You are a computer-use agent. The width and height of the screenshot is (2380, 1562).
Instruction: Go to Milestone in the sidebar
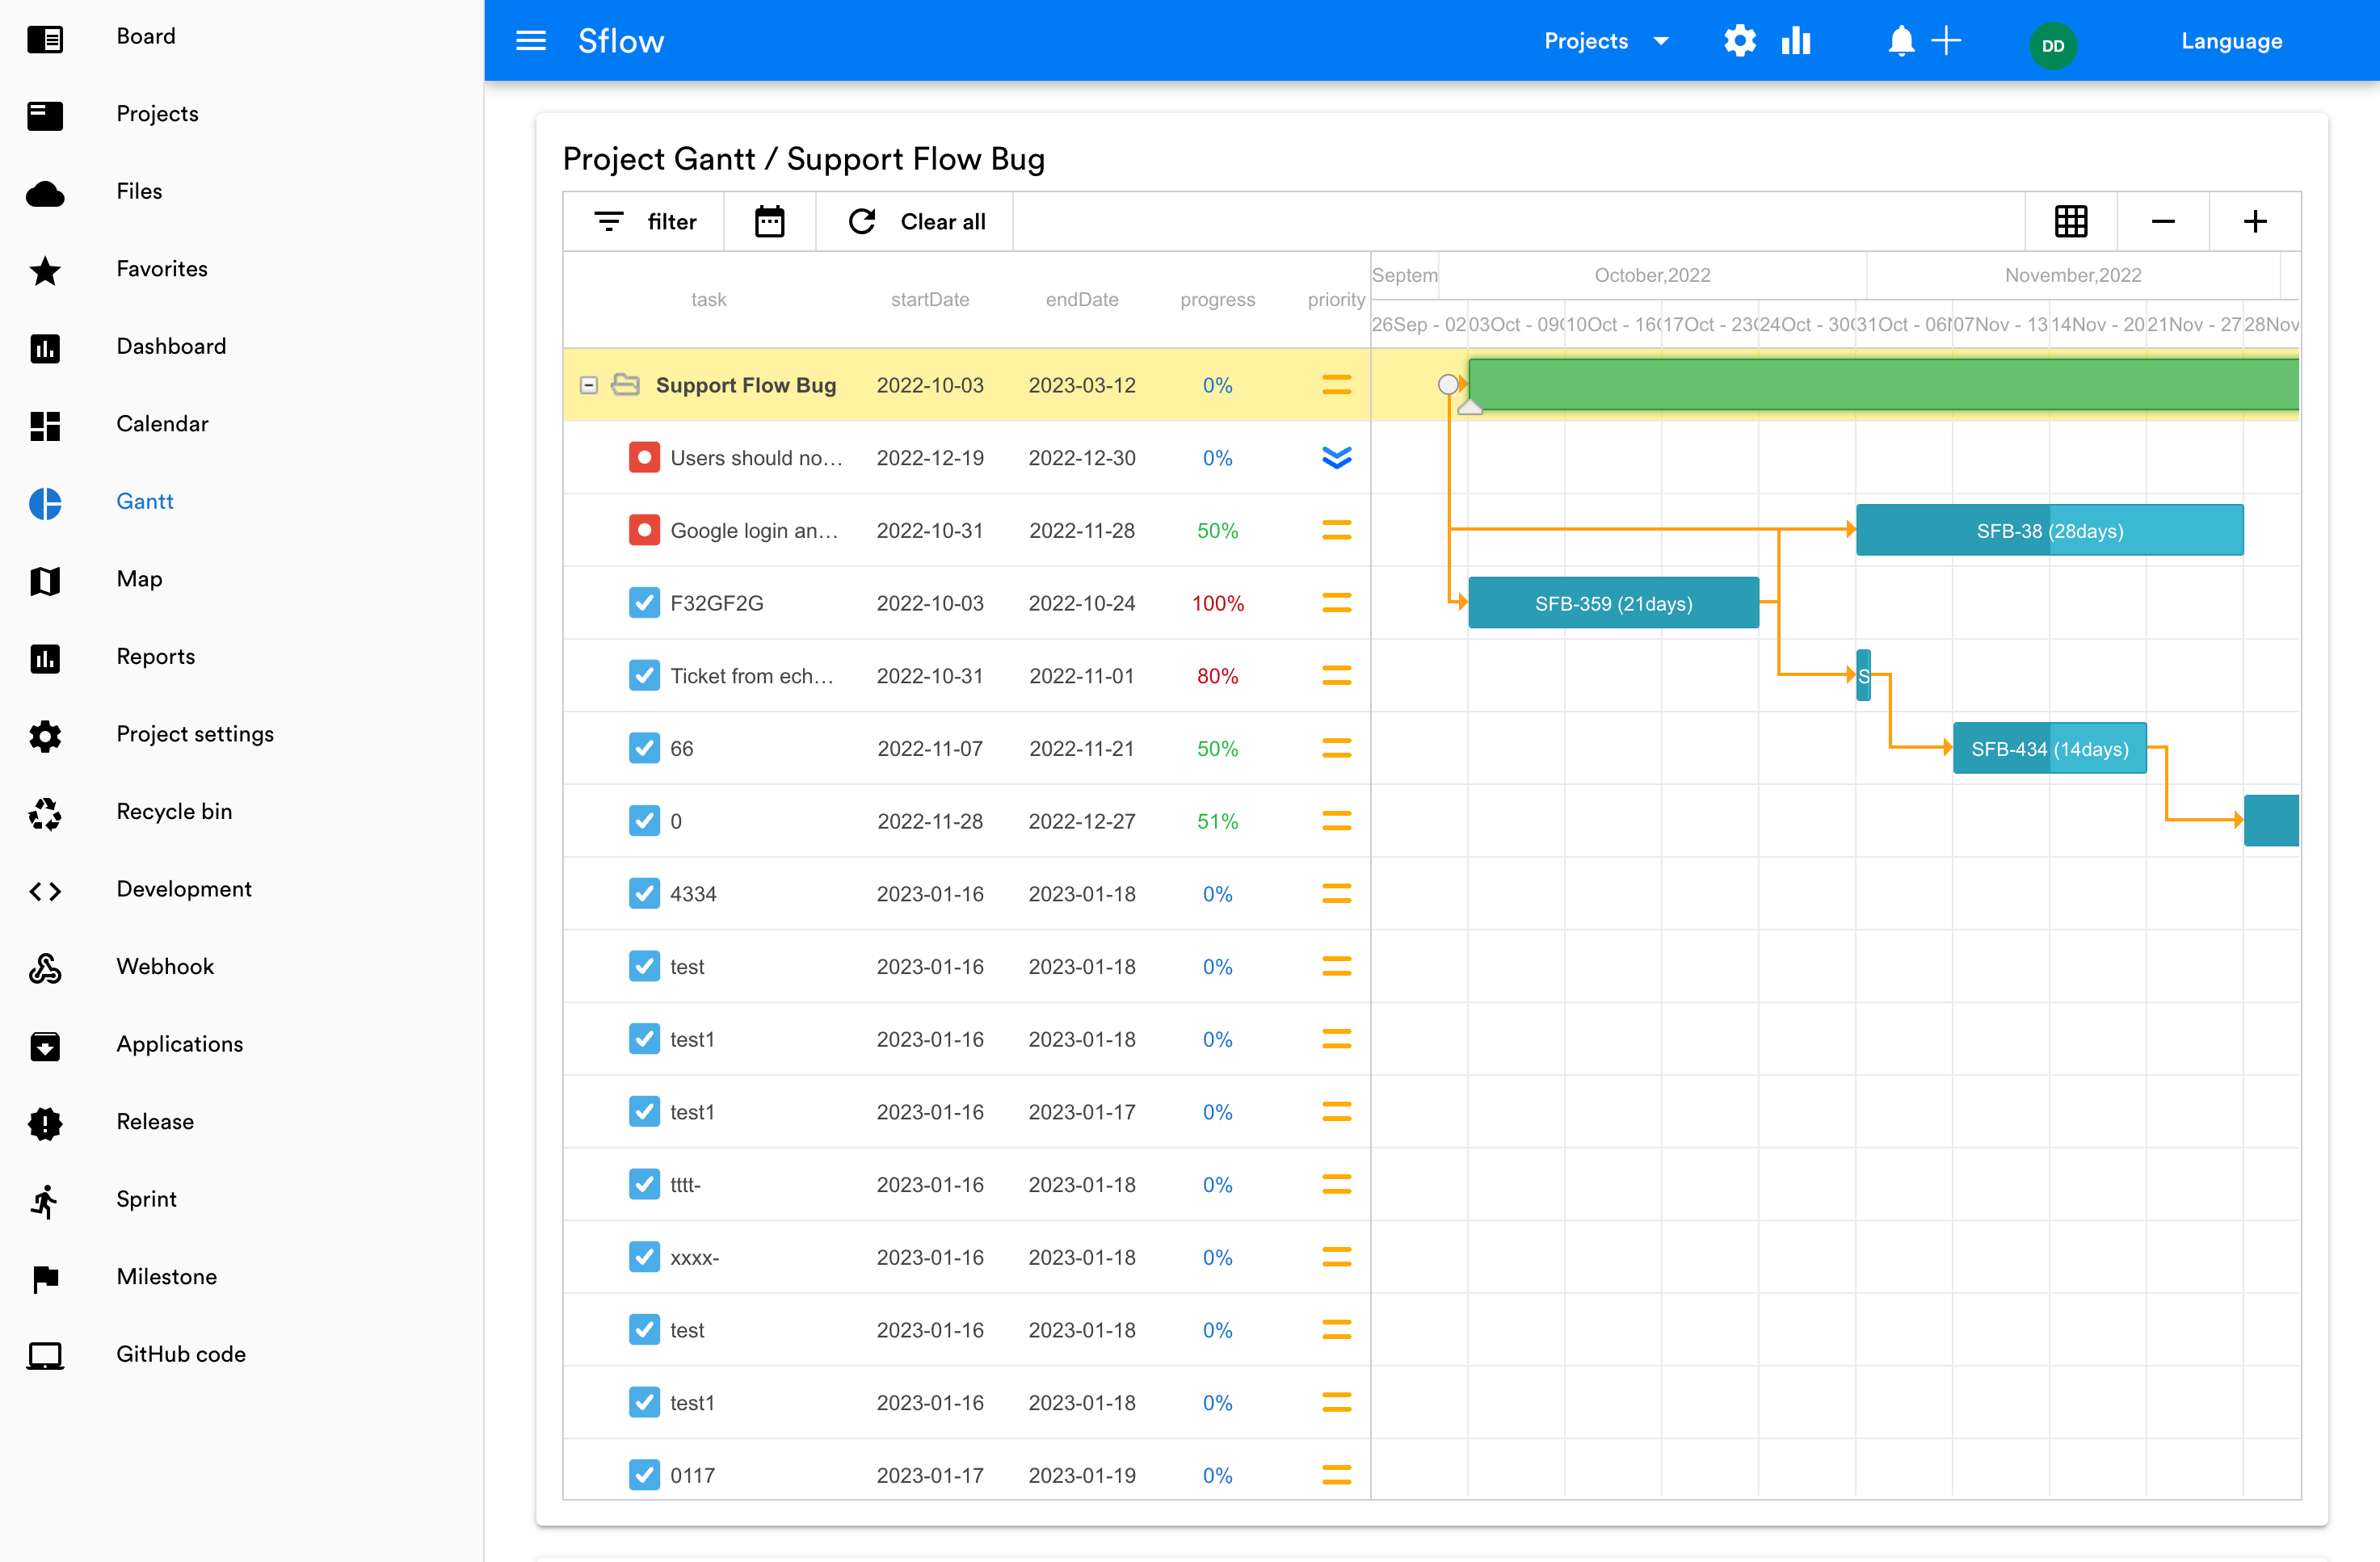[166, 1277]
